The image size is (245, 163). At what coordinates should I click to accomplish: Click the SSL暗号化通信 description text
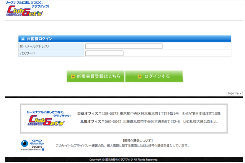coord(122,146)
